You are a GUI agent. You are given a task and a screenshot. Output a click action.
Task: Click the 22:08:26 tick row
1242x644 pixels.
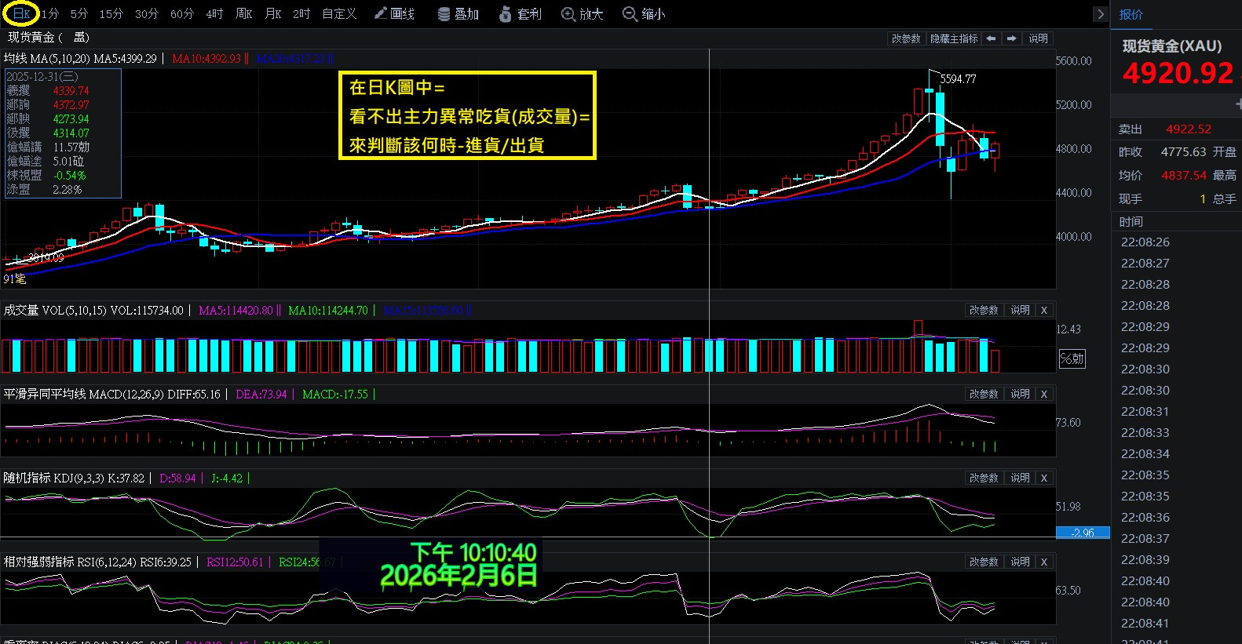(x=1145, y=242)
